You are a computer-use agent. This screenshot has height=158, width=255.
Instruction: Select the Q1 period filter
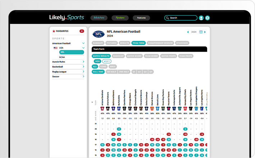tap(134, 72)
